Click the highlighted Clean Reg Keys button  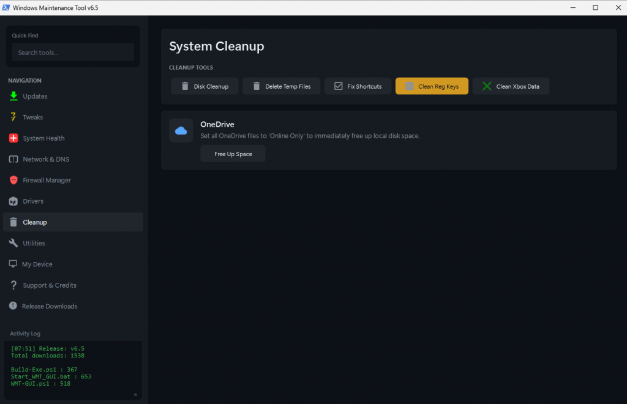coord(432,86)
